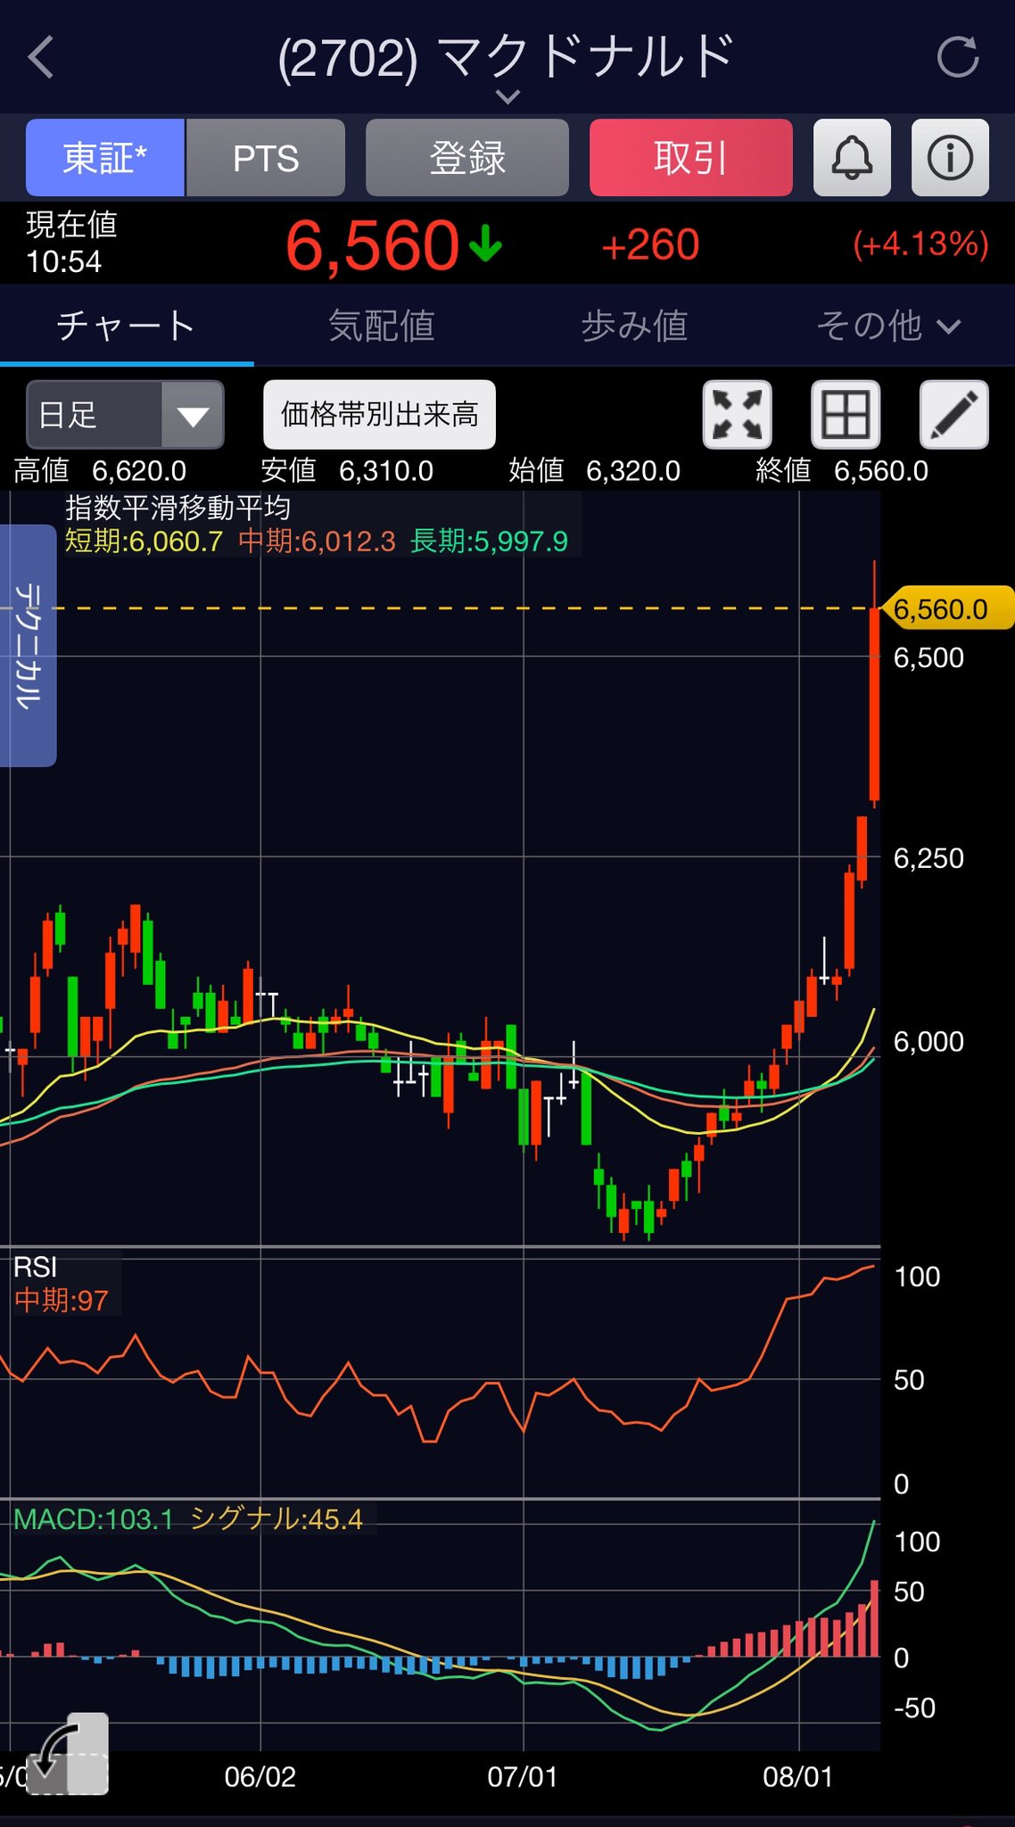Tap the 安値 6,310.0 value
This screenshot has height=1827, width=1015.
coord(347,470)
